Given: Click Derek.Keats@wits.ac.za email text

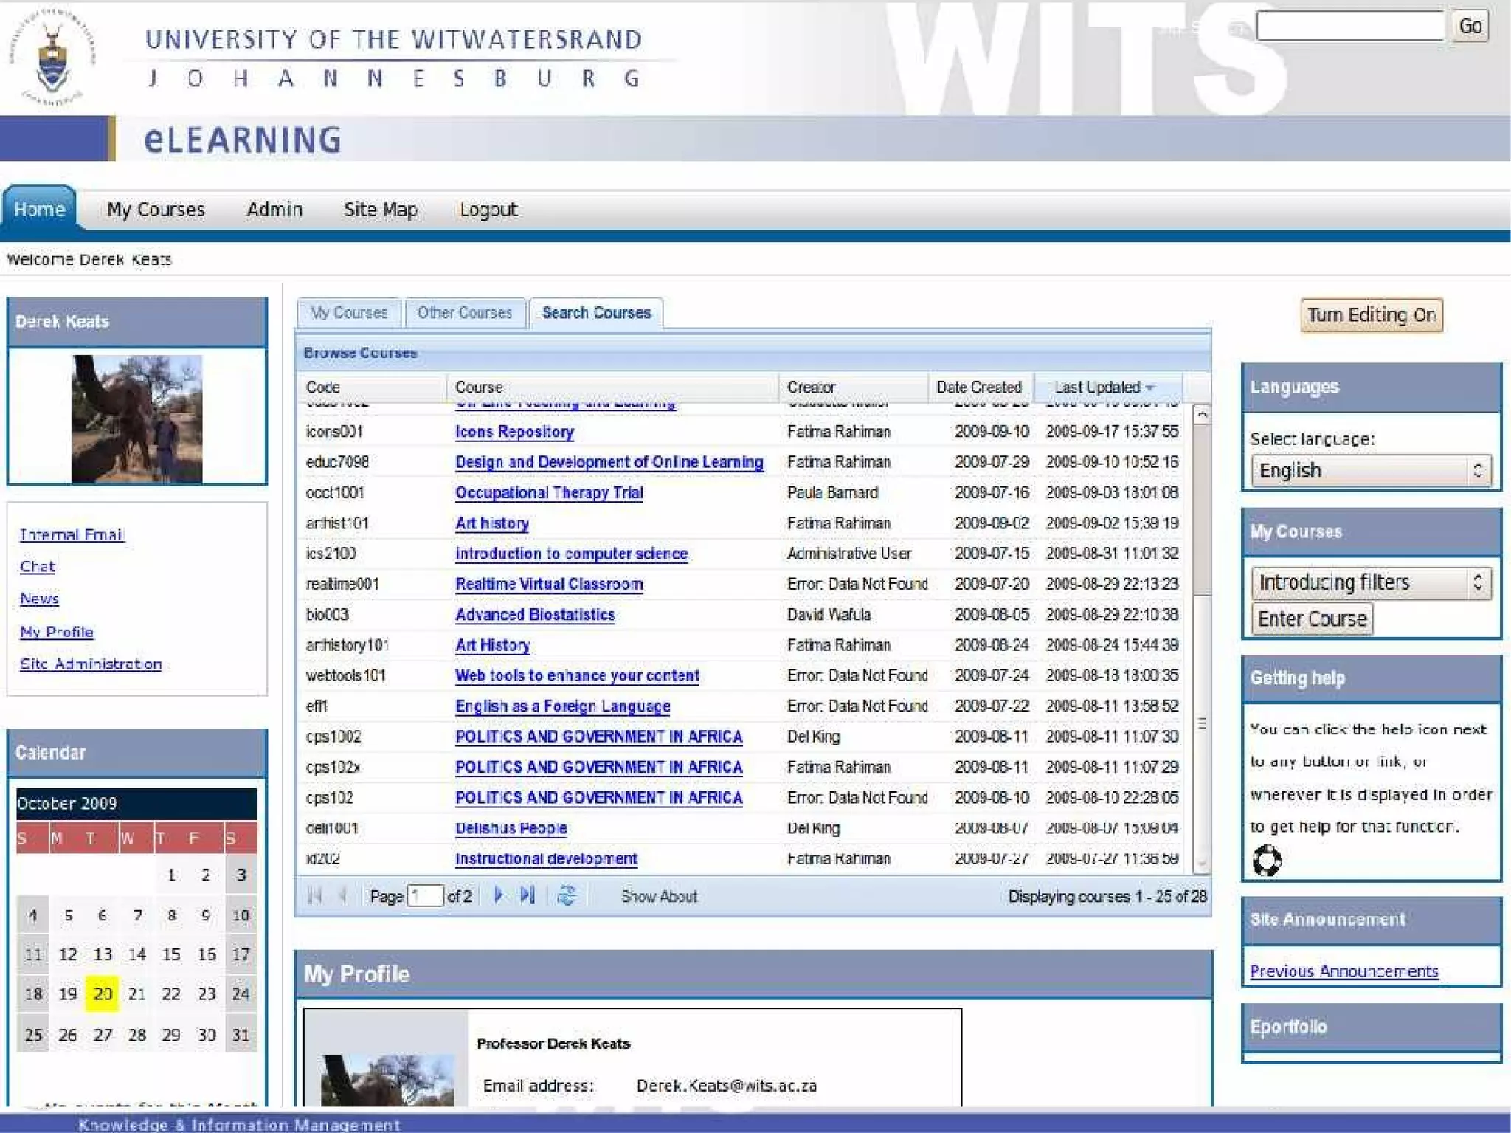Looking at the screenshot, I should (x=727, y=1086).
